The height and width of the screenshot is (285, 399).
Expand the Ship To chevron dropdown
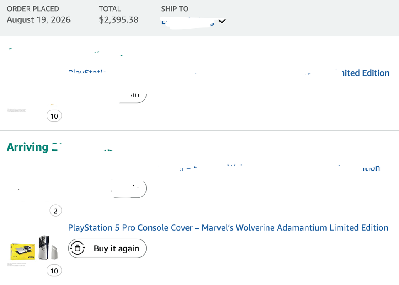point(222,21)
